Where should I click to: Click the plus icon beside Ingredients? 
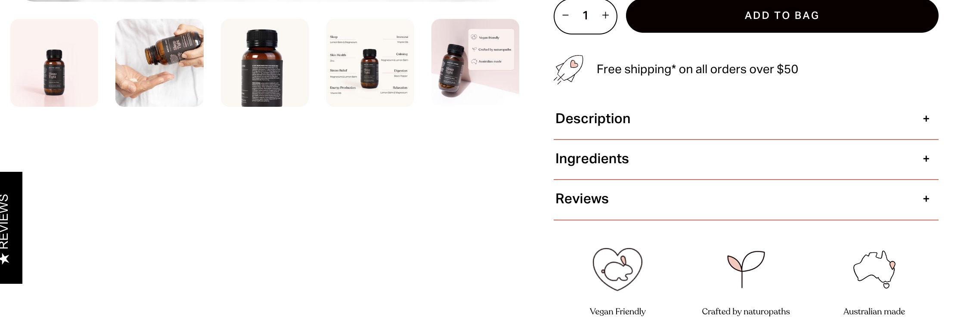[x=926, y=159]
